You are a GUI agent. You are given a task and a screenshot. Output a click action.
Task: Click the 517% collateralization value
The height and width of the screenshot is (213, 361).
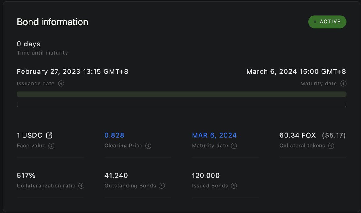click(x=26, y=175)
